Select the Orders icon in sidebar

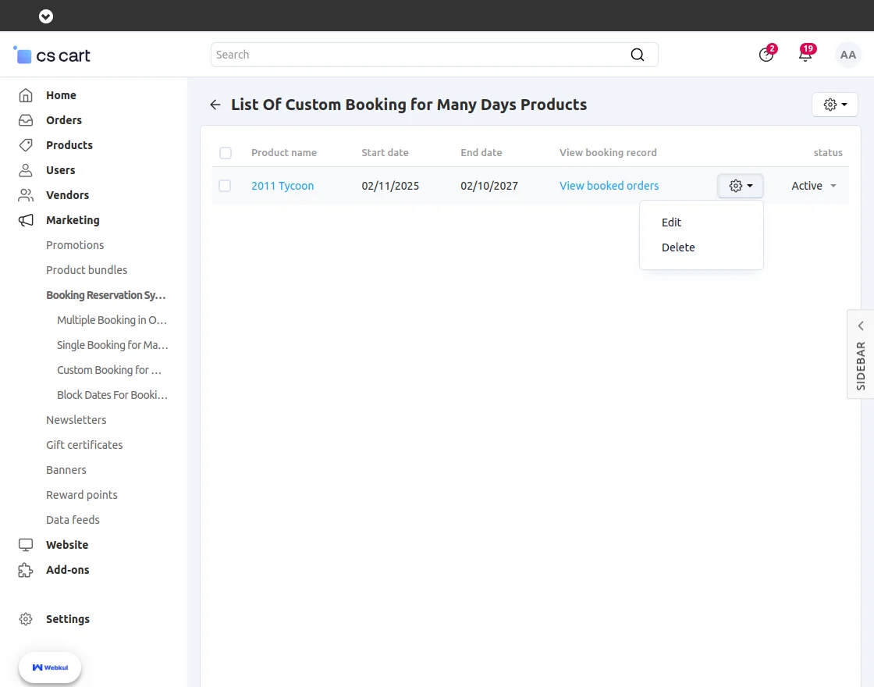[x=27, y=119]
